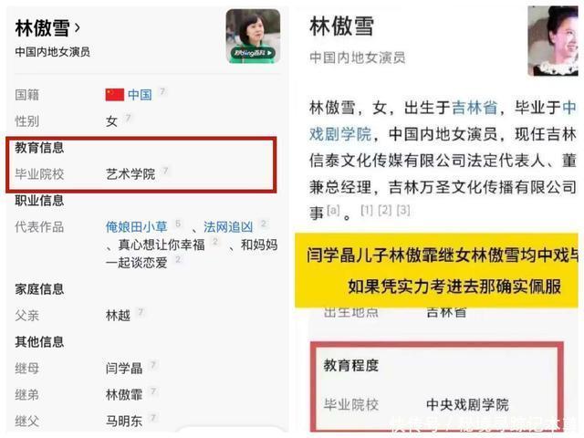Click the 真心想让你幸福 work title
The height and width of the screenshot is (438, 584).
pyautogui.click(x=162, y=245)
